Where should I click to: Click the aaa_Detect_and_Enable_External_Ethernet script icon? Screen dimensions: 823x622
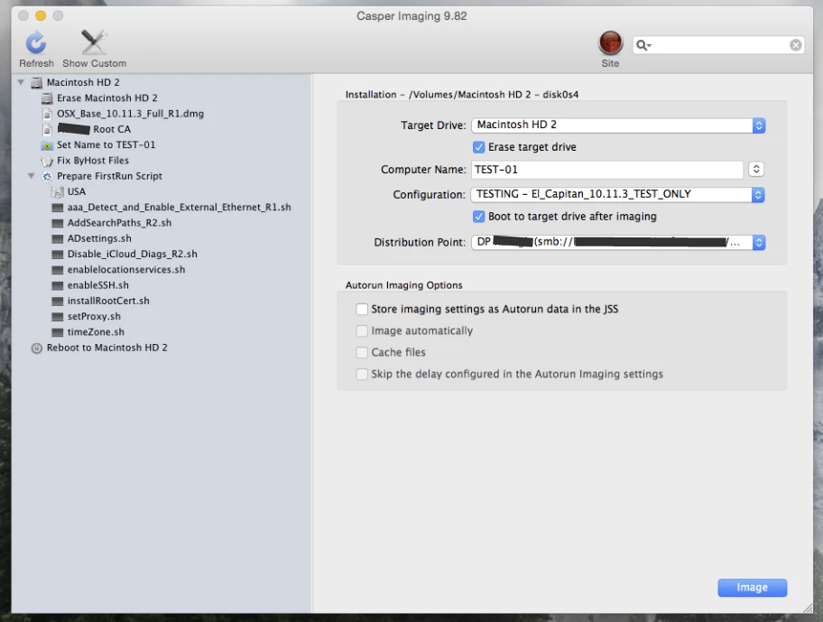point(57,208)
